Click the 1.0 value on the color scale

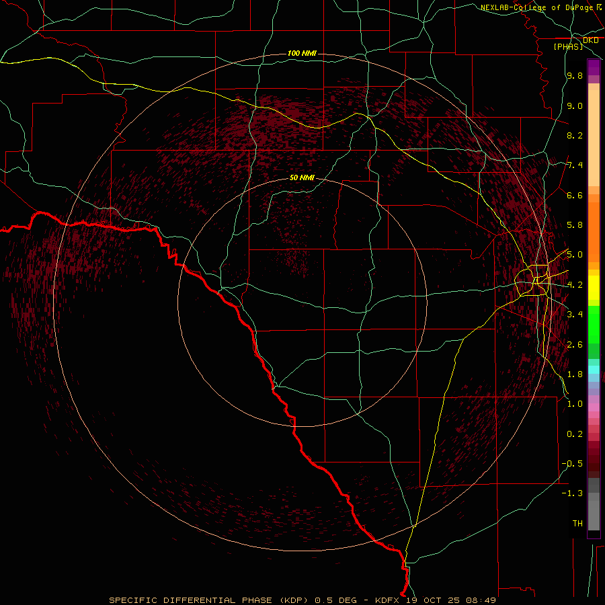[x=575, y=404]
